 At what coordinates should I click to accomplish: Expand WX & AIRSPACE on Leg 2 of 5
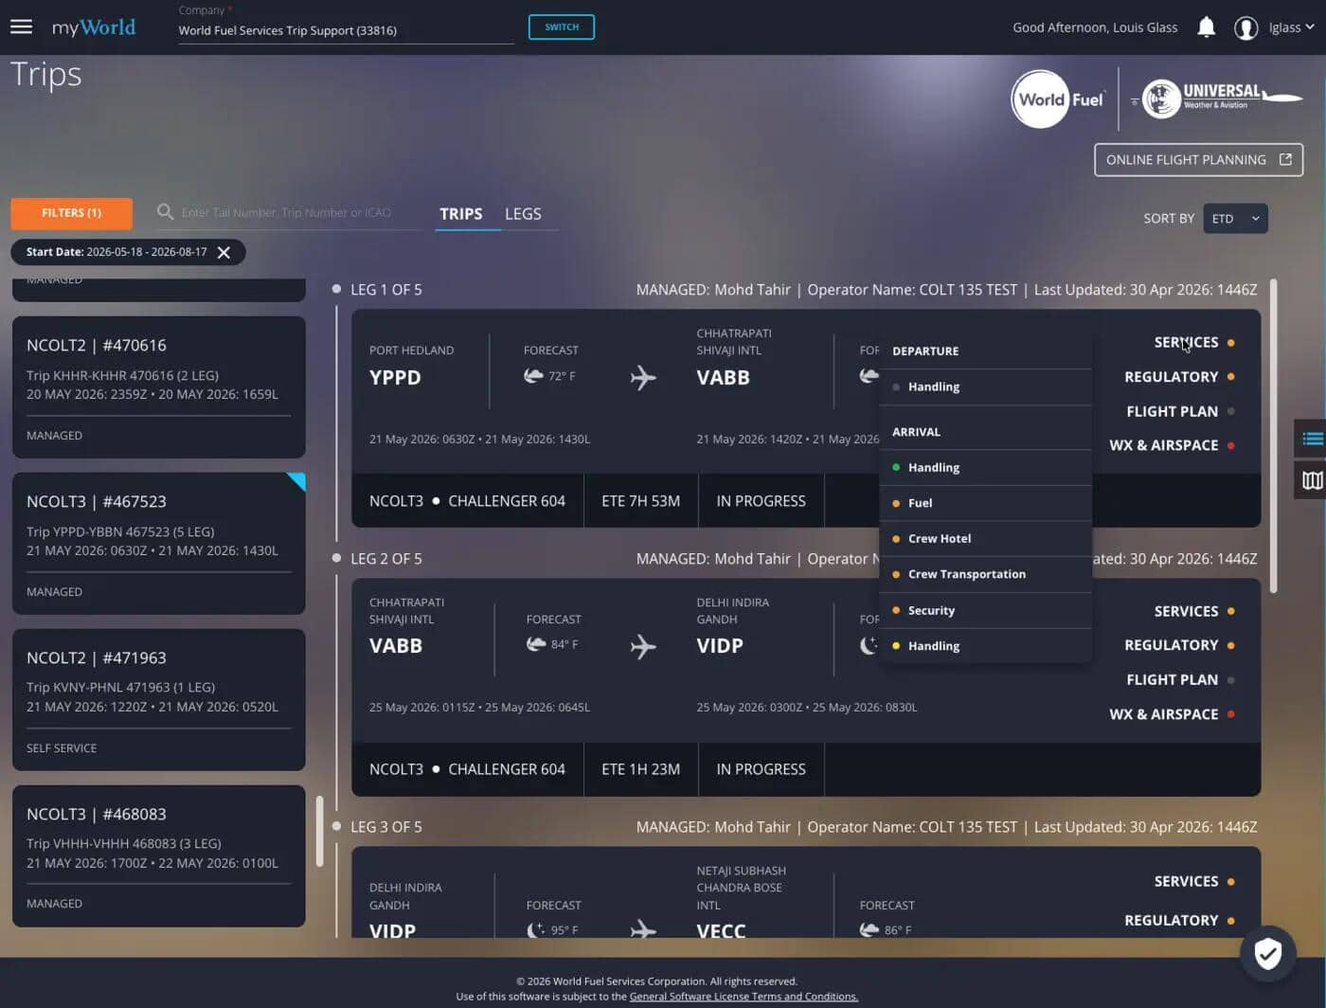coord(1172,714)
